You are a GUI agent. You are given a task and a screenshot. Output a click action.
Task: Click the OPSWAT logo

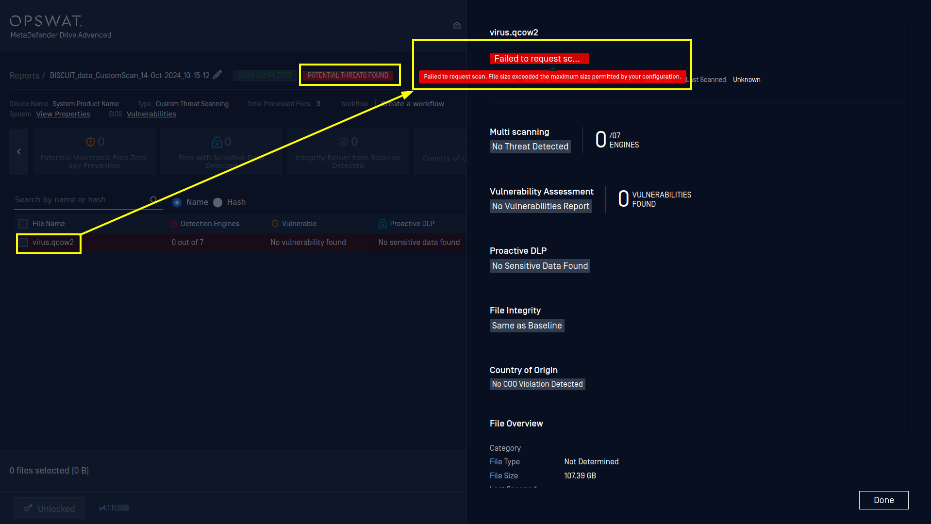[x=46, y=21]
